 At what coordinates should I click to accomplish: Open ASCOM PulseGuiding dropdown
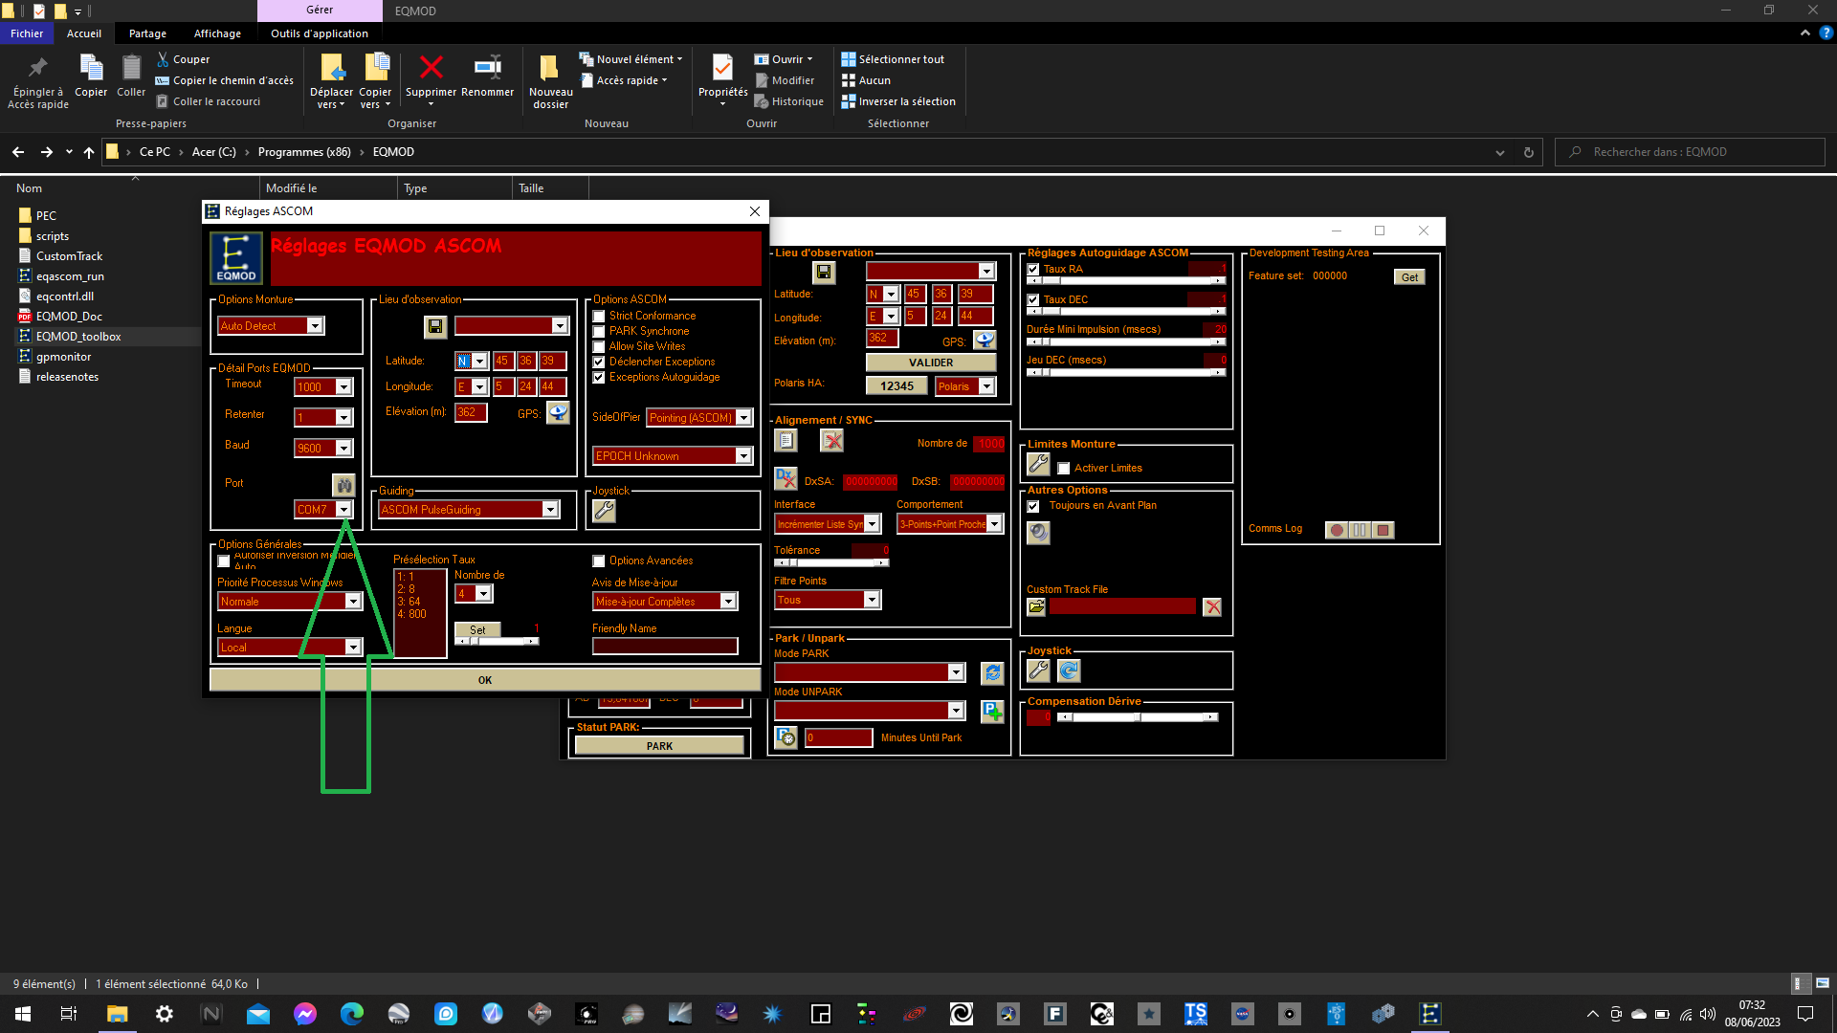pyautogui.click(x=550, y=510)
